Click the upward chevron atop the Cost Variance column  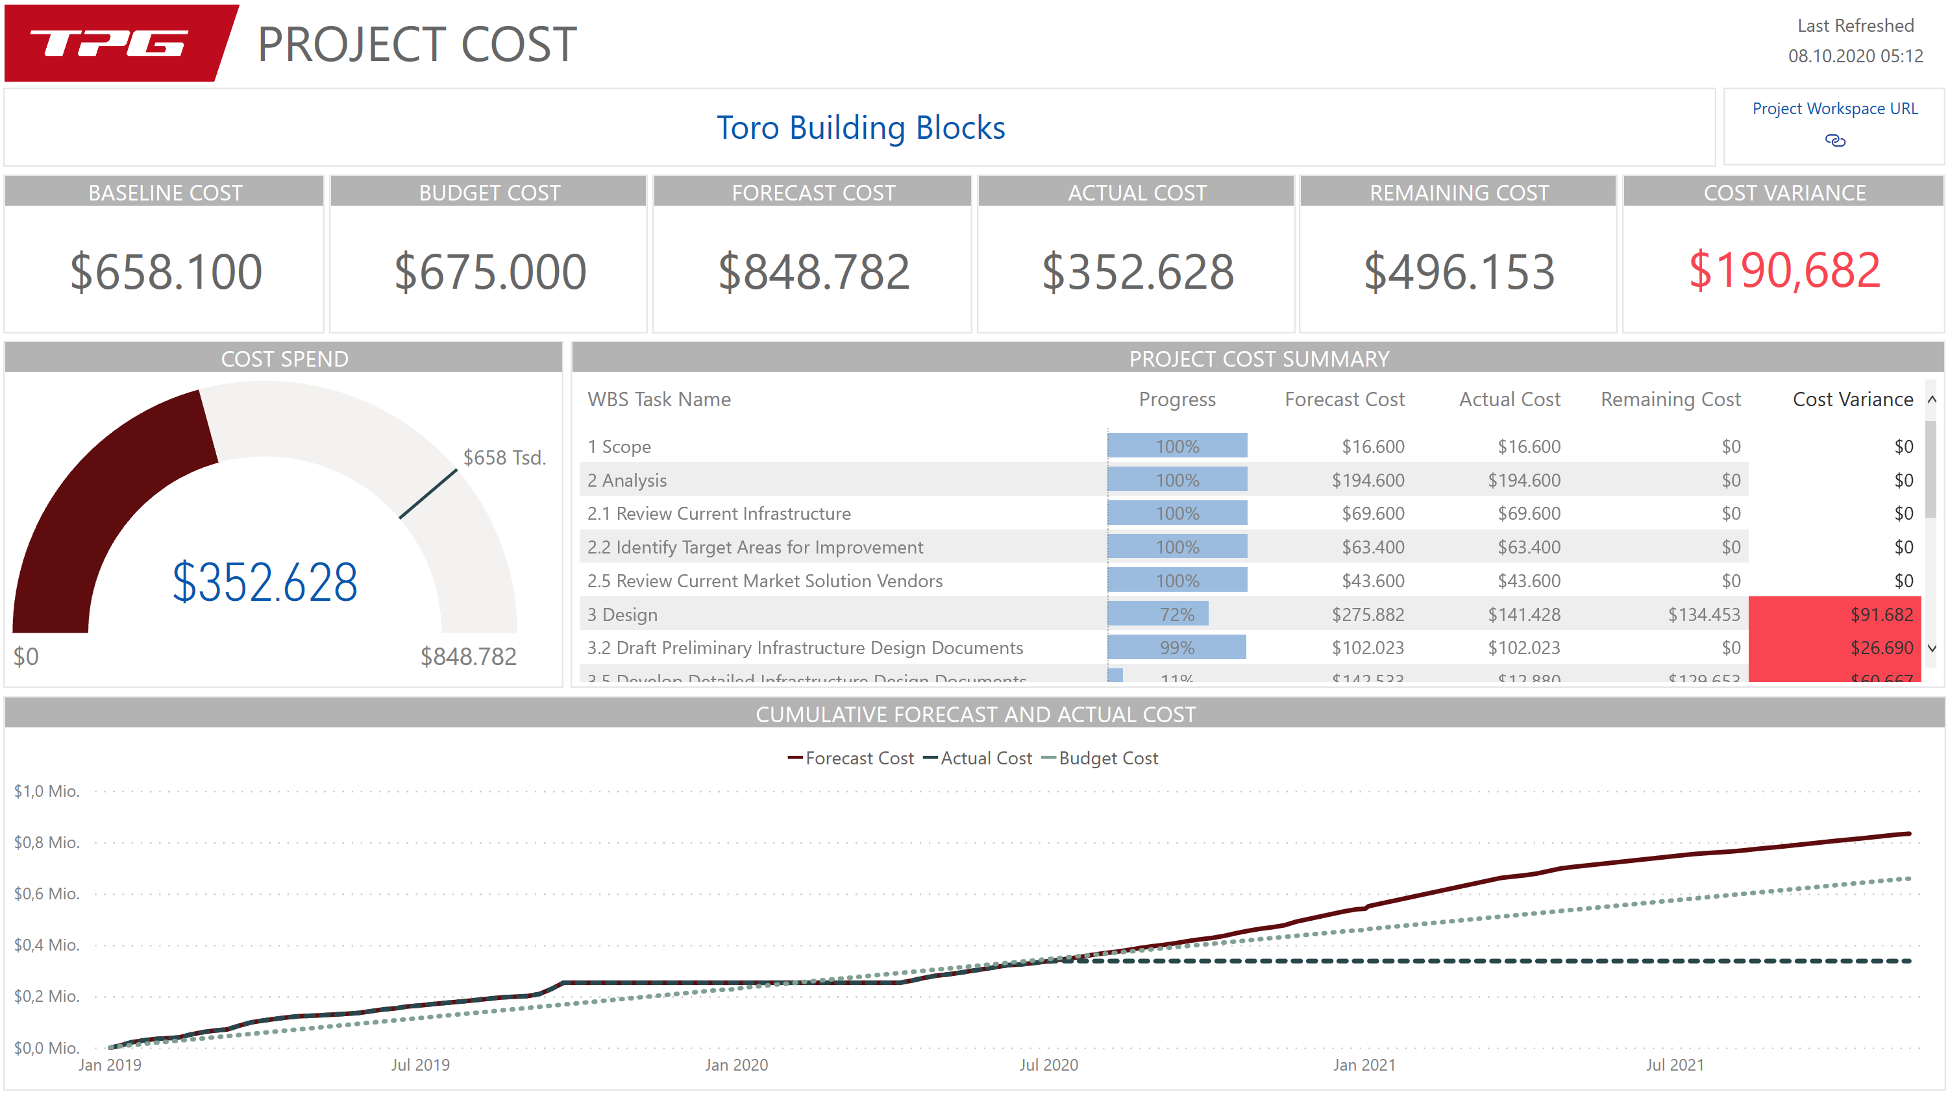click(1933, 399)
